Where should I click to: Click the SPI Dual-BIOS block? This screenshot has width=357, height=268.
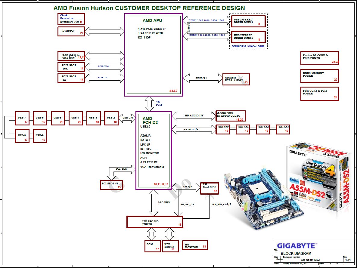[x=210, y=189]
